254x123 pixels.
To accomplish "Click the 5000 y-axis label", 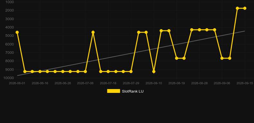I will click(x=10, y=36).
